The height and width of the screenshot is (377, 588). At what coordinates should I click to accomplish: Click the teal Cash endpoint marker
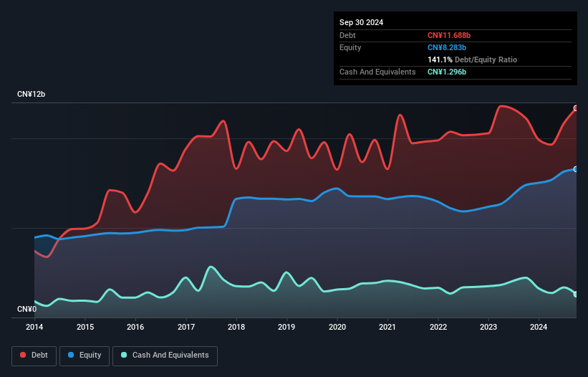pyautogui.click(x=576, y=295)
